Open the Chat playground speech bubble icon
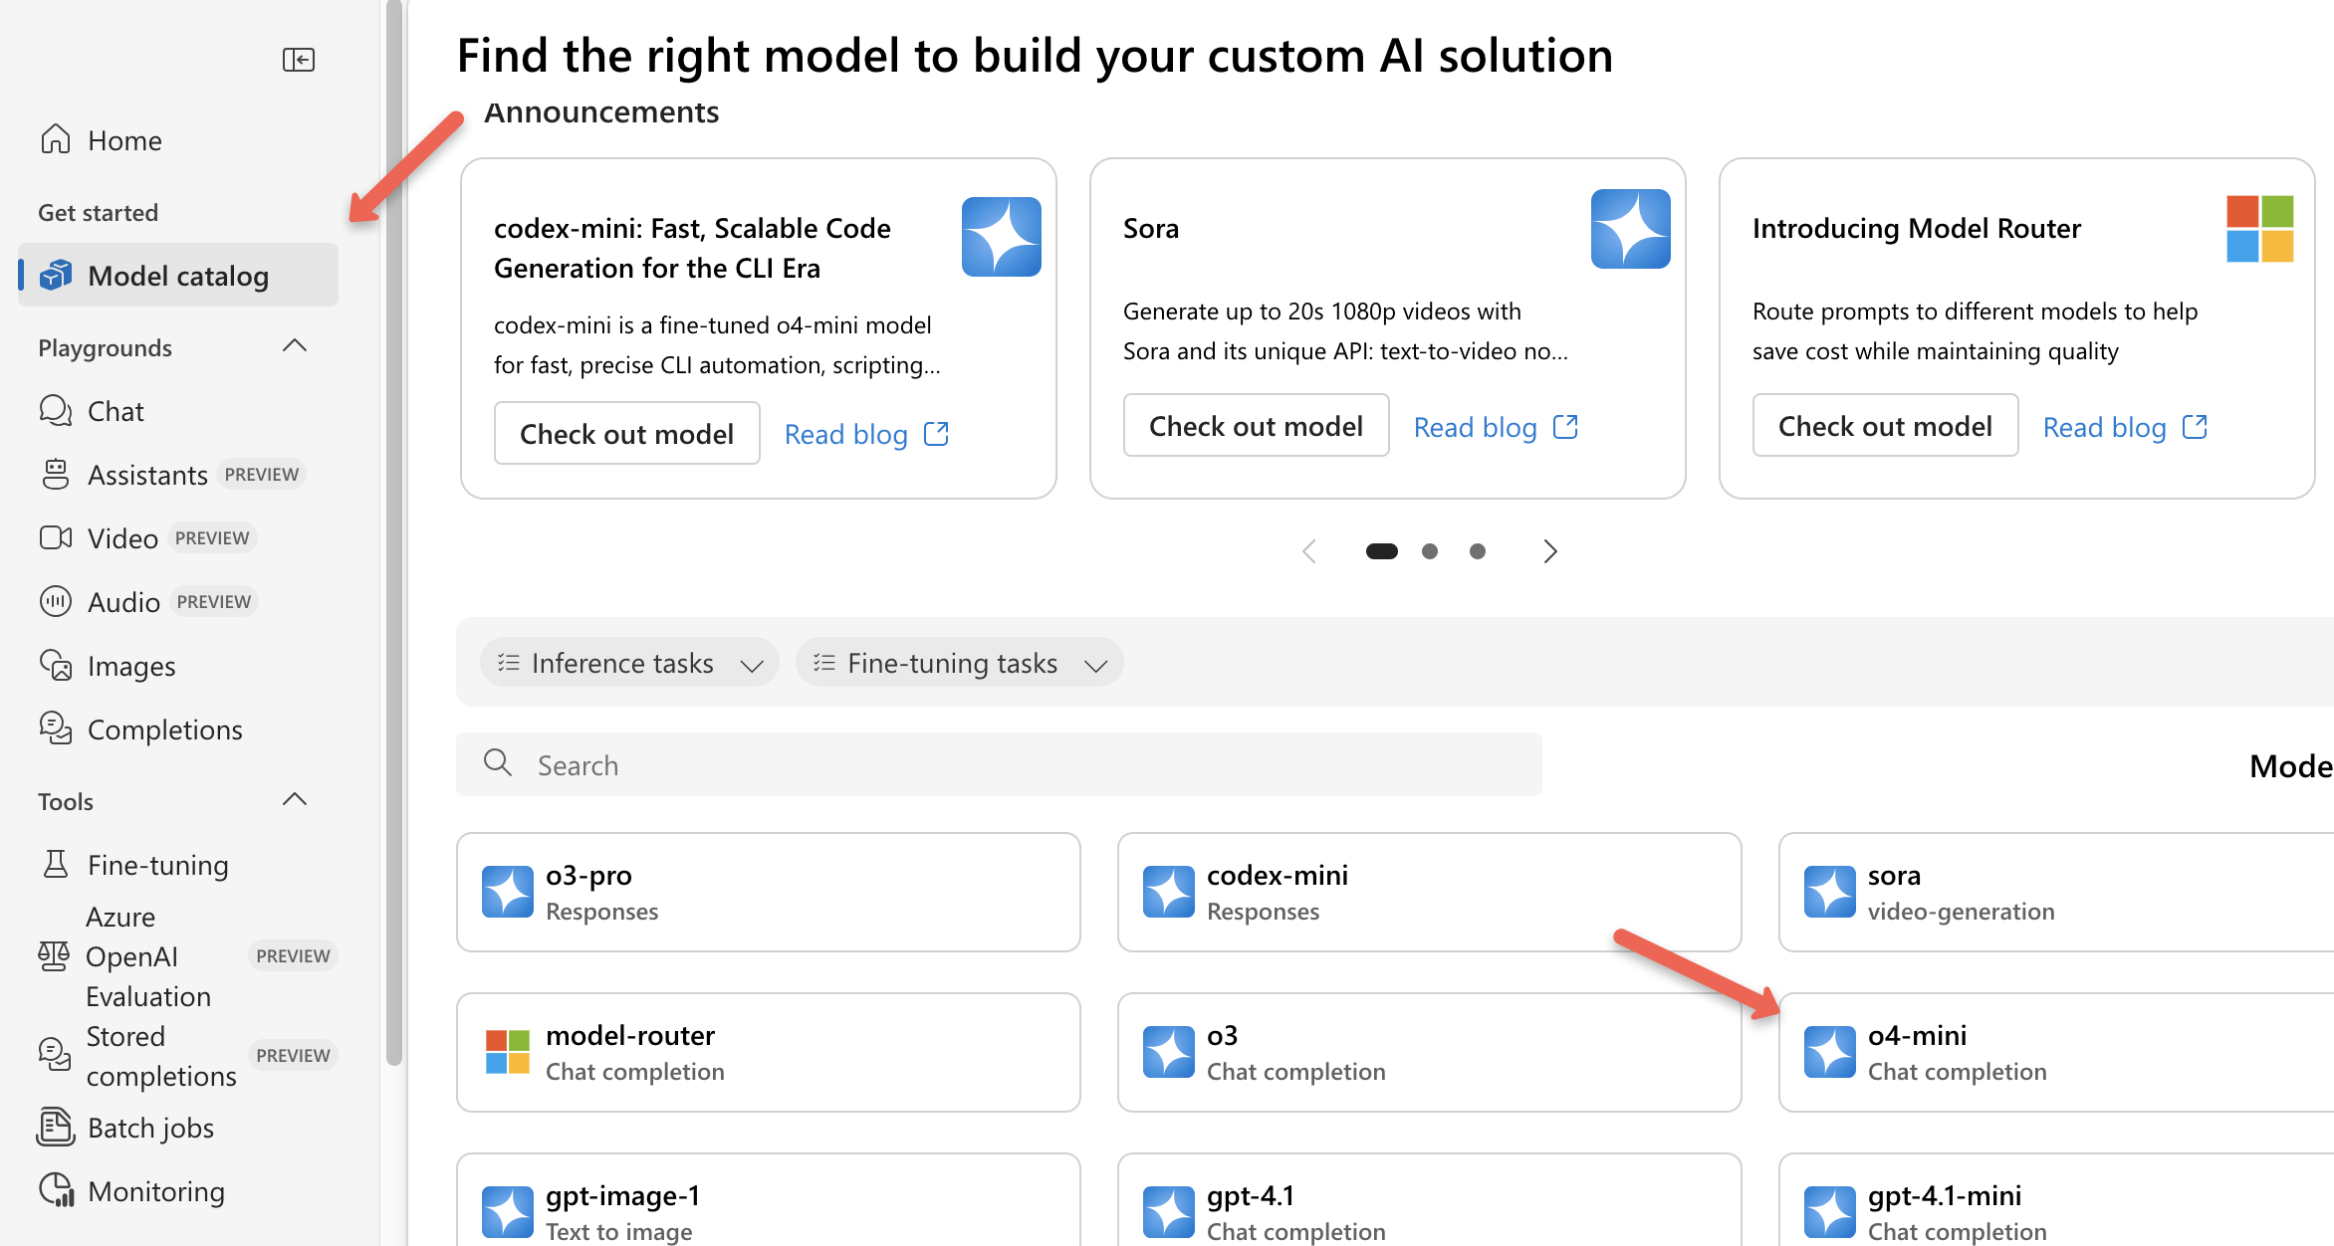The image size is (2334, 1246). click(56, 410)
